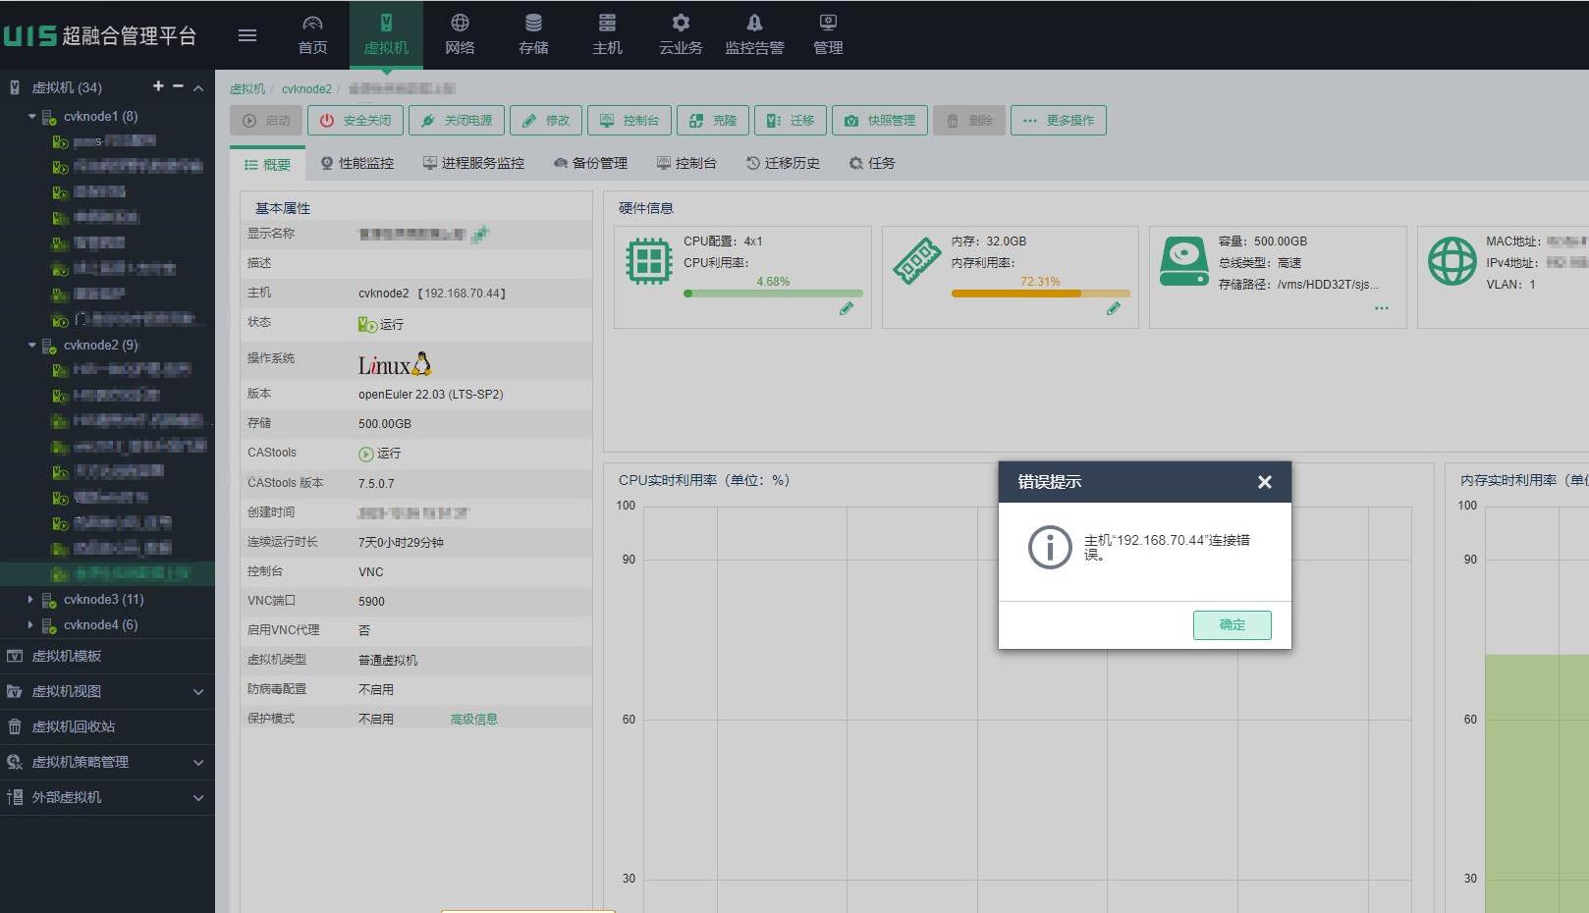The image size is (1589, 913).
Task: Switch to the 性能监控 tab
Action: tap(357, 163)
